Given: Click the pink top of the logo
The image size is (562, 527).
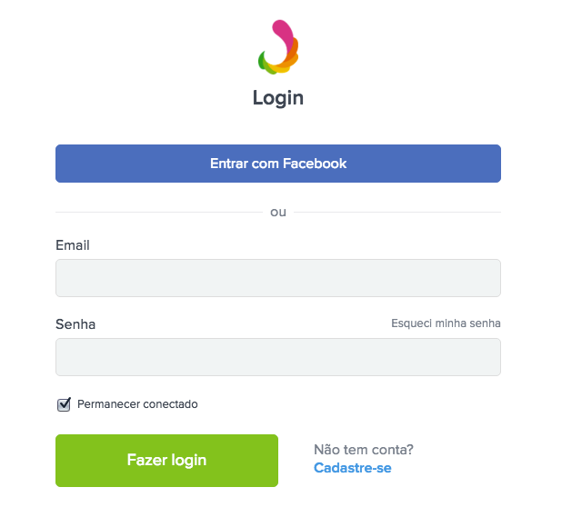Looking at the screenshot, I should pyautogui.click(x=282, y=32).
